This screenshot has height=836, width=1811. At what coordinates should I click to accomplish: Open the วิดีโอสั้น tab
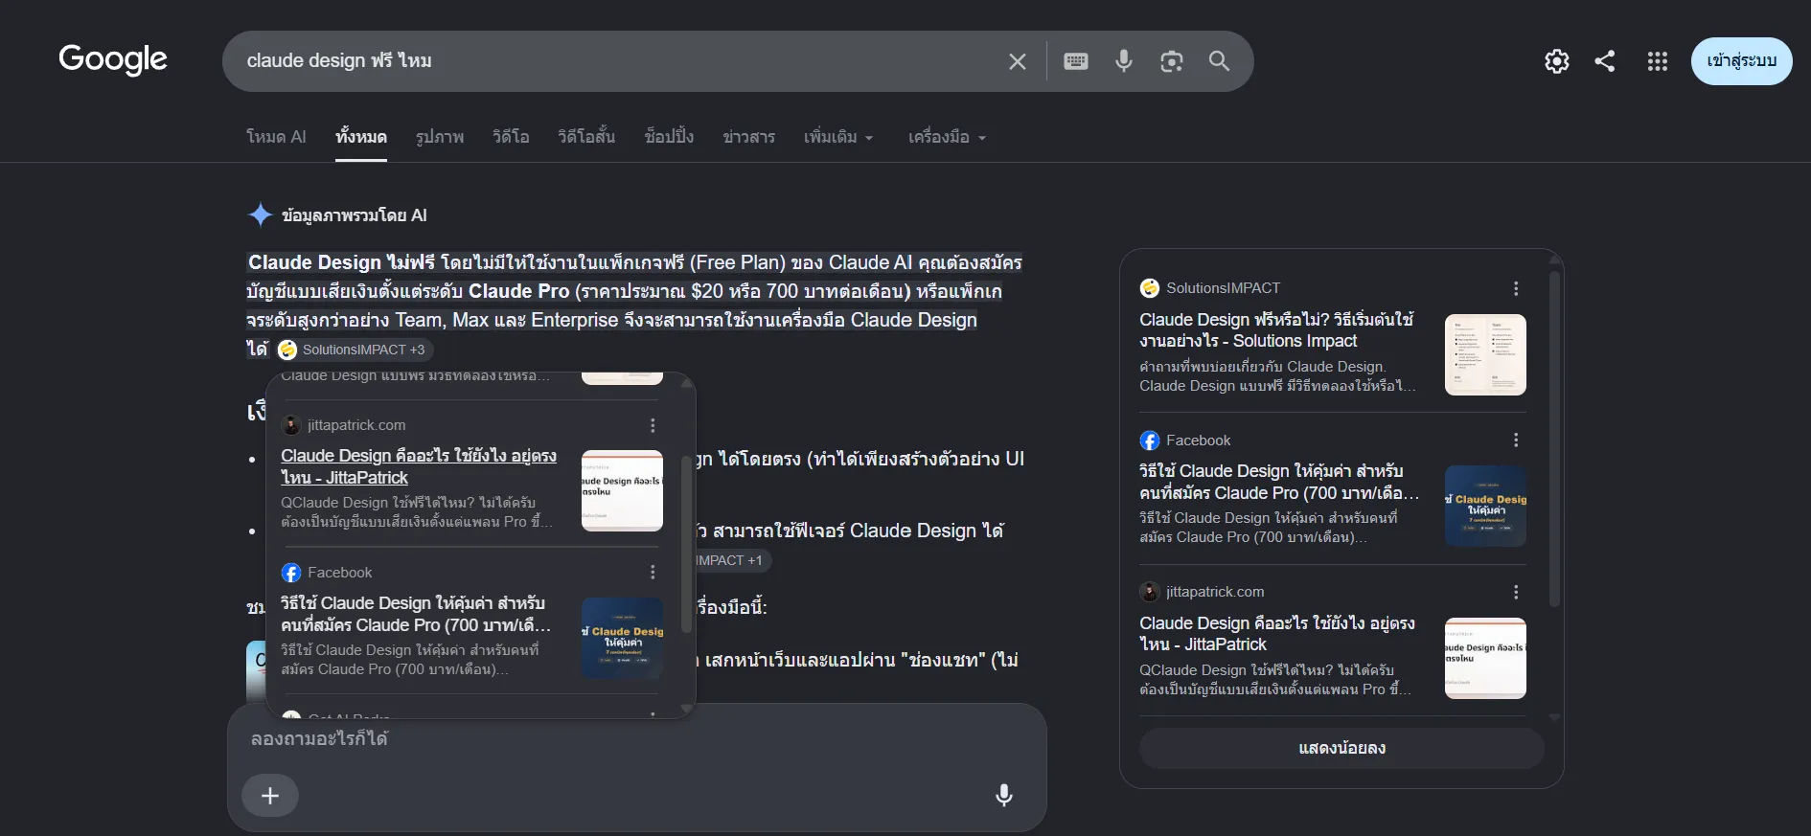click(x=586, y=137)
